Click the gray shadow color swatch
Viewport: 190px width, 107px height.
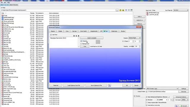98,42
